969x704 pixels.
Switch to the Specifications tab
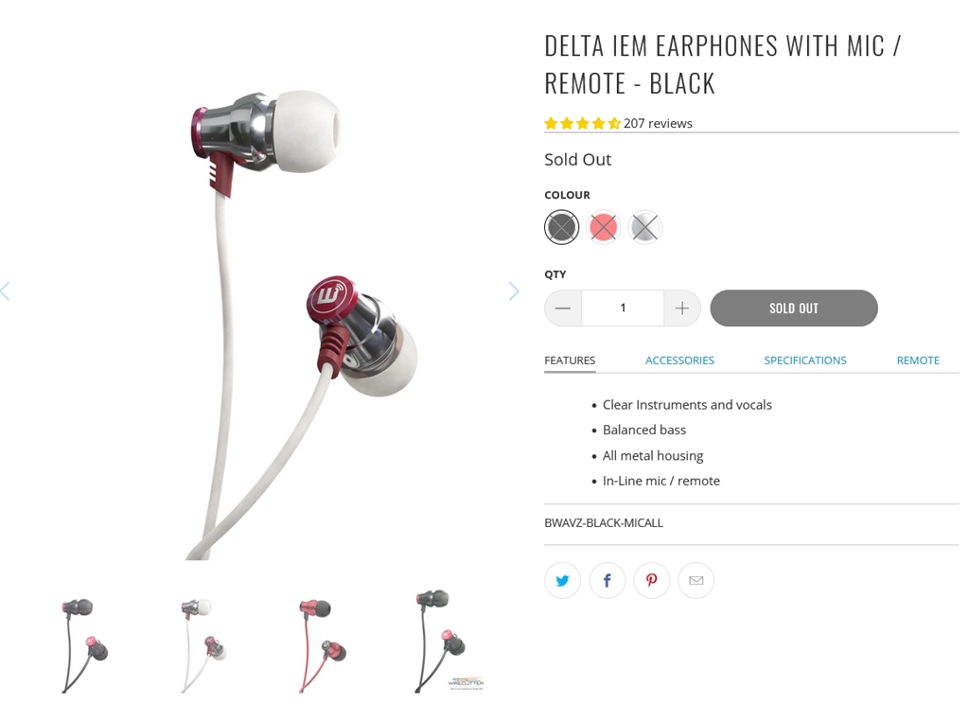pos(805,361)
